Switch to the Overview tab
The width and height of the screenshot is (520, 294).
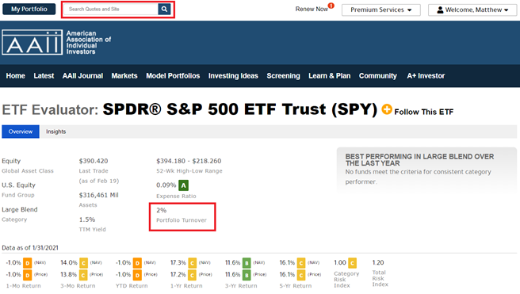pyautogui.click(x=21, y=132)
